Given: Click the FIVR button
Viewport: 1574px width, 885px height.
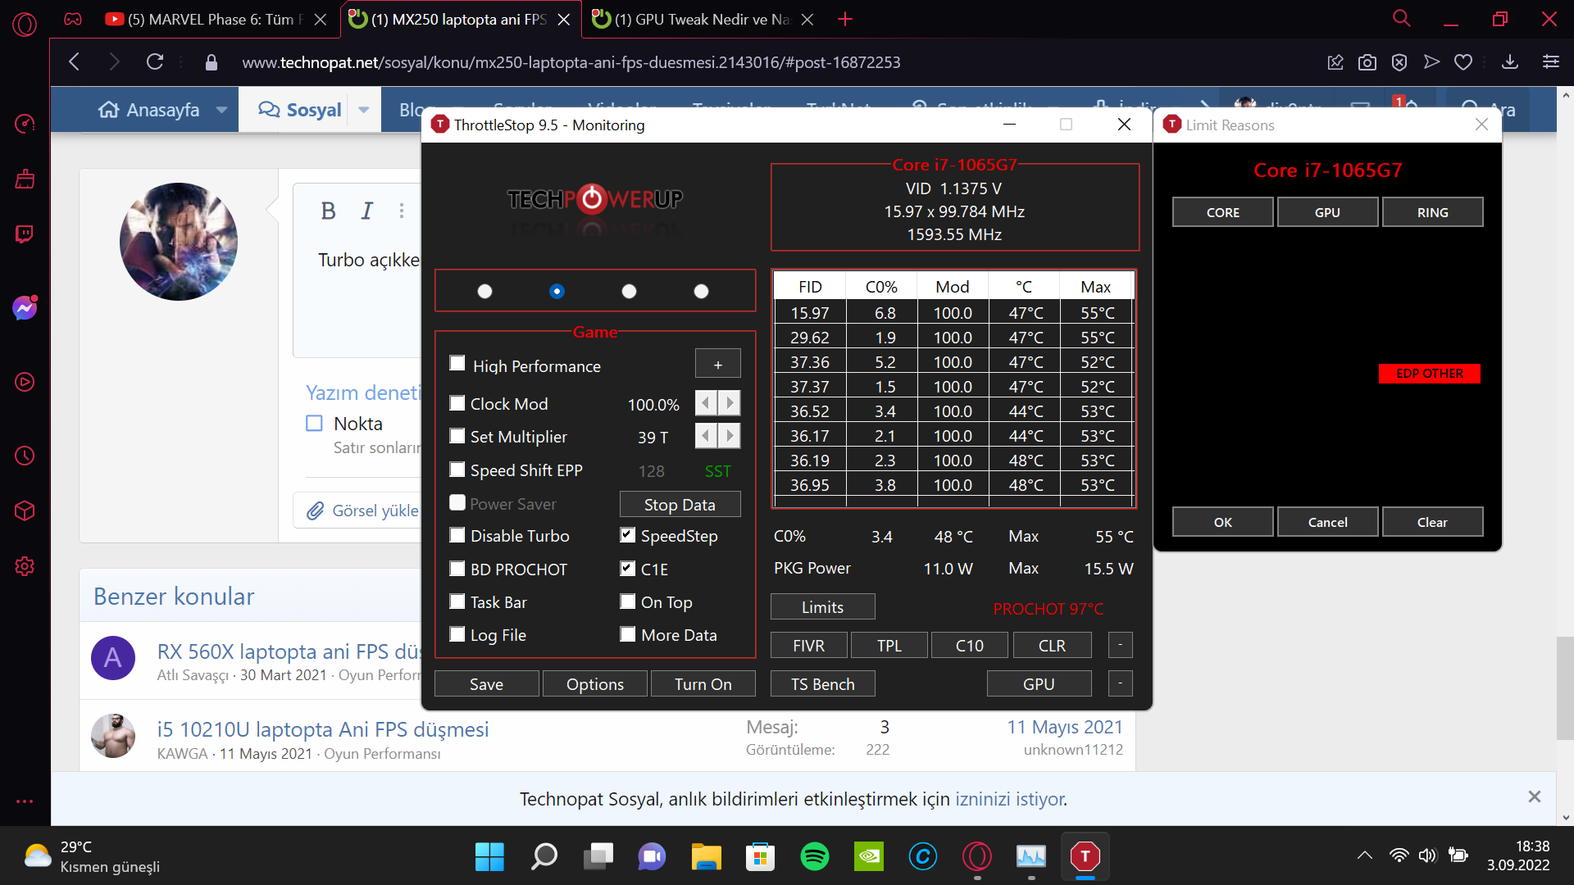Looking at the screenshot, I should (808, 646).
